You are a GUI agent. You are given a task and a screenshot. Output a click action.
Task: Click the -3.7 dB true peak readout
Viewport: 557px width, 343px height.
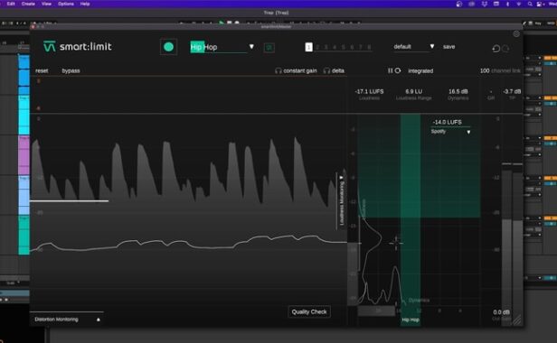(x=512, y=91)
